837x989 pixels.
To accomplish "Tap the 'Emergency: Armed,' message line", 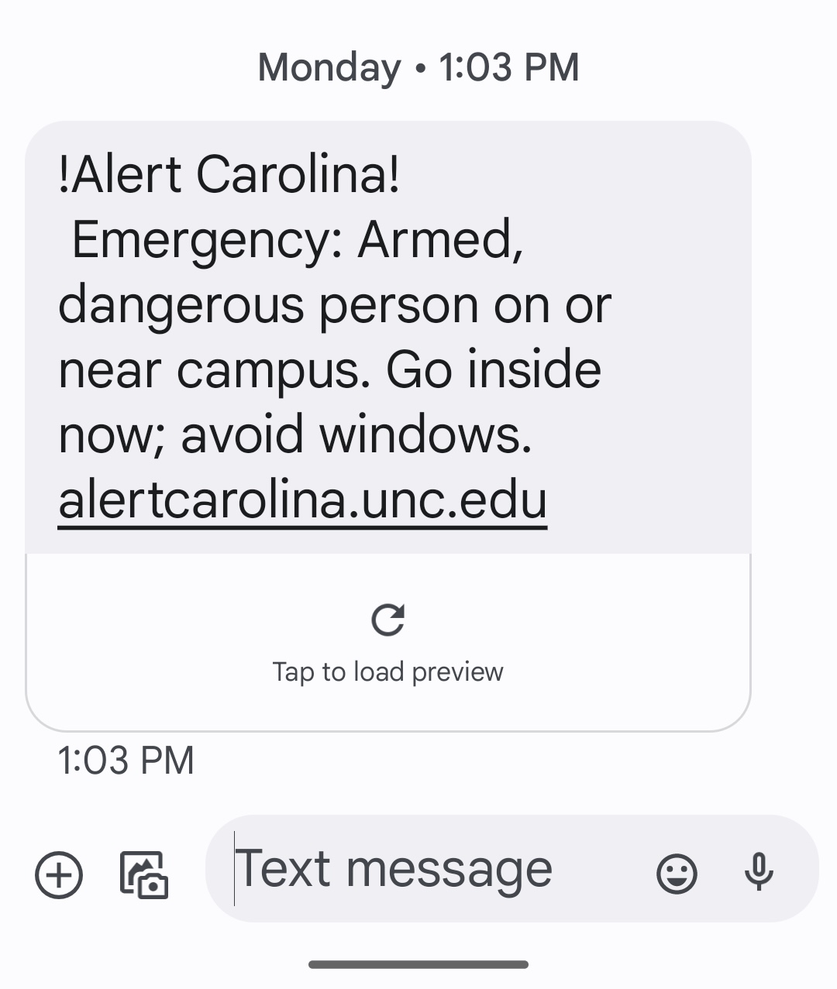I will coord(298,240).
